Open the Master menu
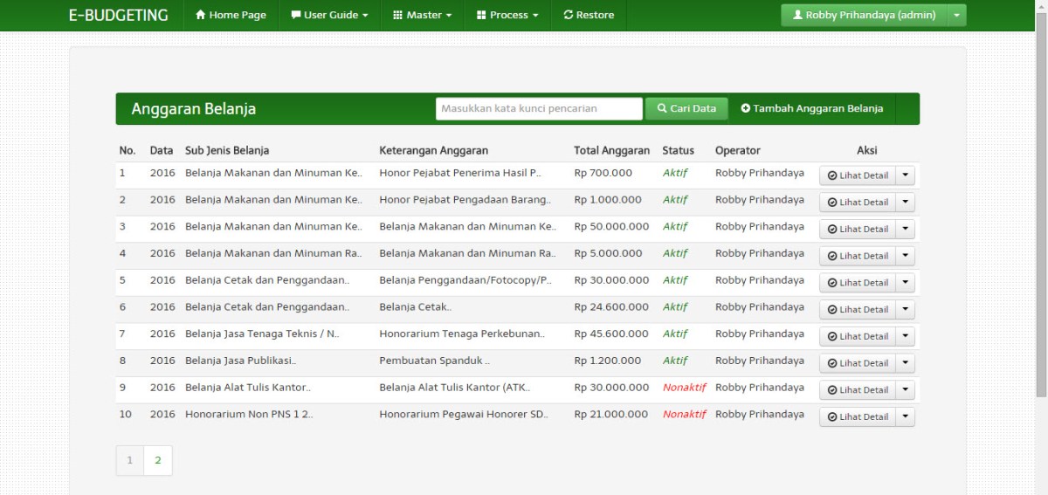This screenshot has width=1048, height=495. click(423, 15)
